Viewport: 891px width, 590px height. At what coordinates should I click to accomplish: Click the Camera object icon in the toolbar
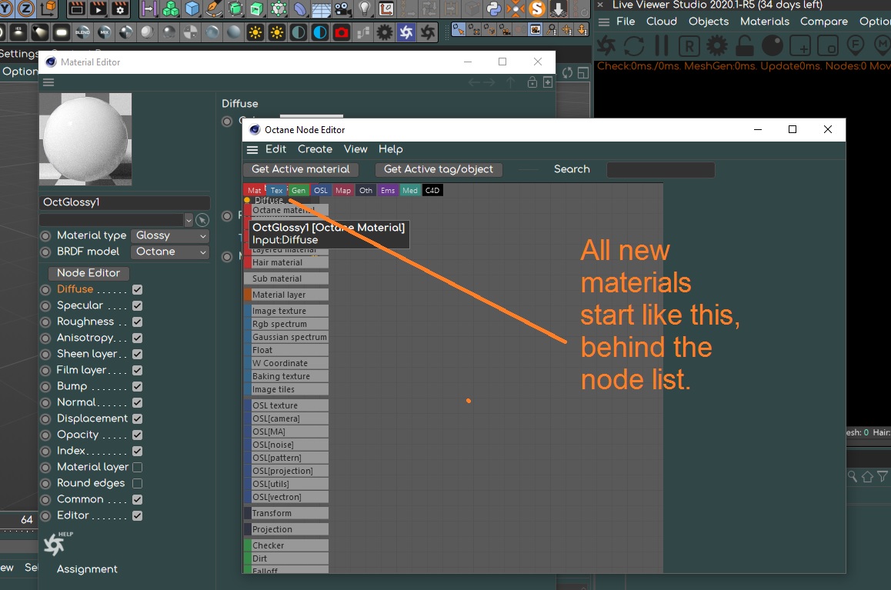pos(342,8)
